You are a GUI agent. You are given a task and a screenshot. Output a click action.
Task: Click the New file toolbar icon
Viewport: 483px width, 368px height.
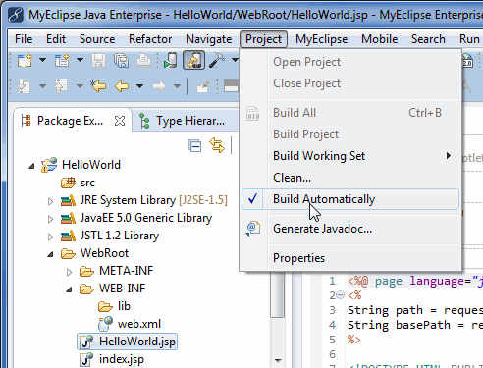(x=25, y=61)
